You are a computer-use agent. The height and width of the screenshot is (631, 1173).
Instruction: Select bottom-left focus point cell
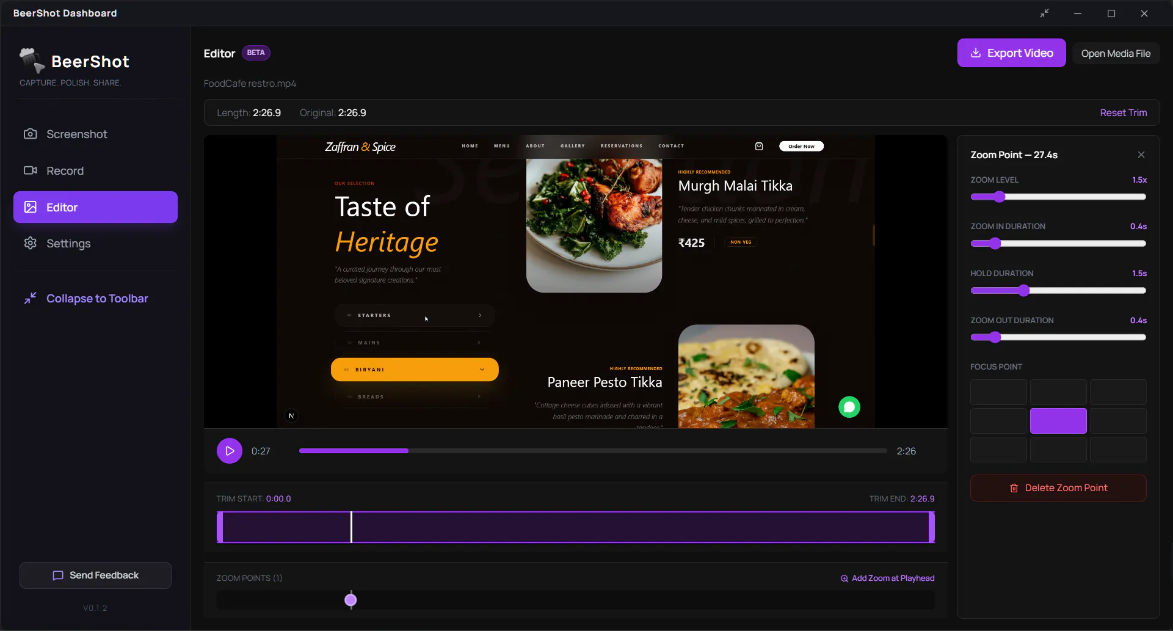[x=998, y=450]
